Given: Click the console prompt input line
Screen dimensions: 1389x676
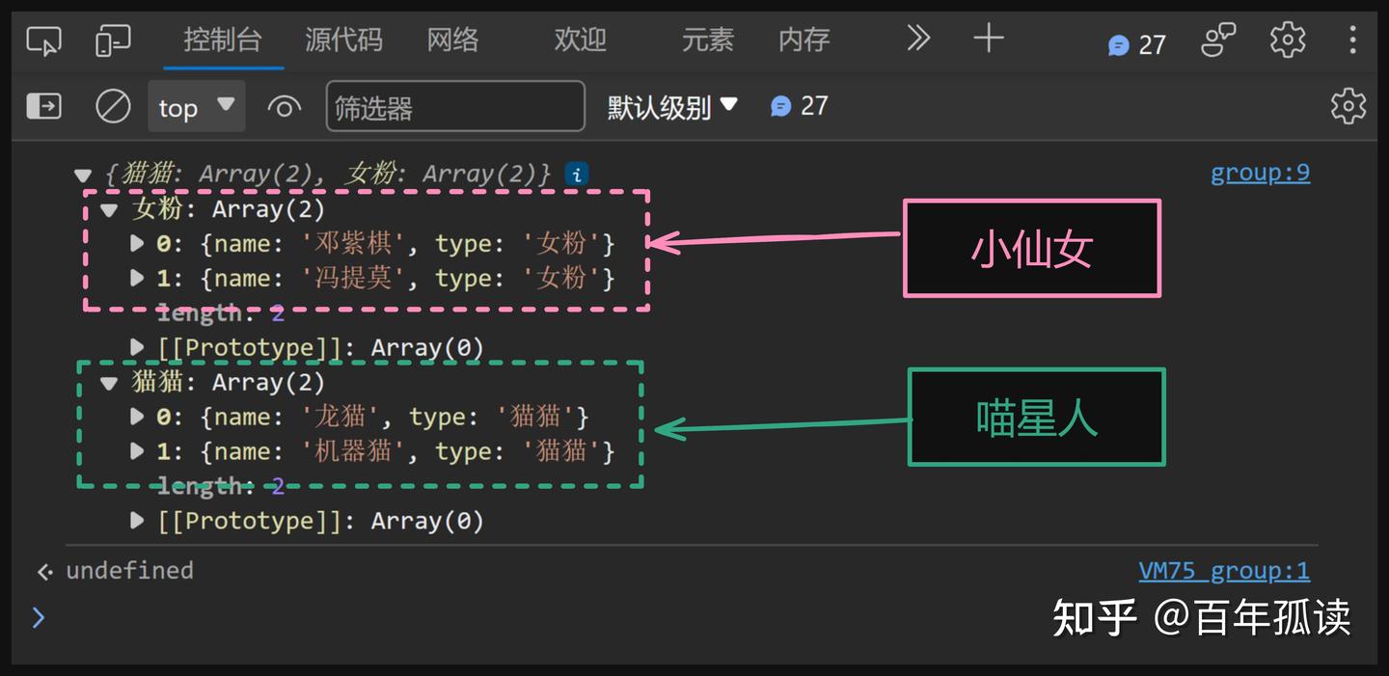Looking at the screenshot, I should [x=694, y=617].
